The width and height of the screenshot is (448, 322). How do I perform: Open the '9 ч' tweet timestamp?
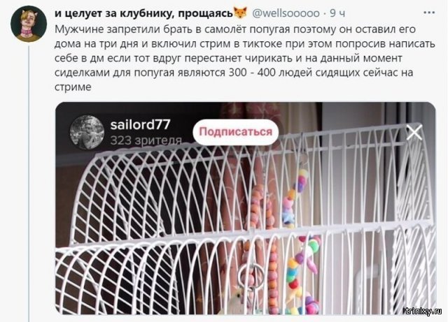tap(337, 13)
